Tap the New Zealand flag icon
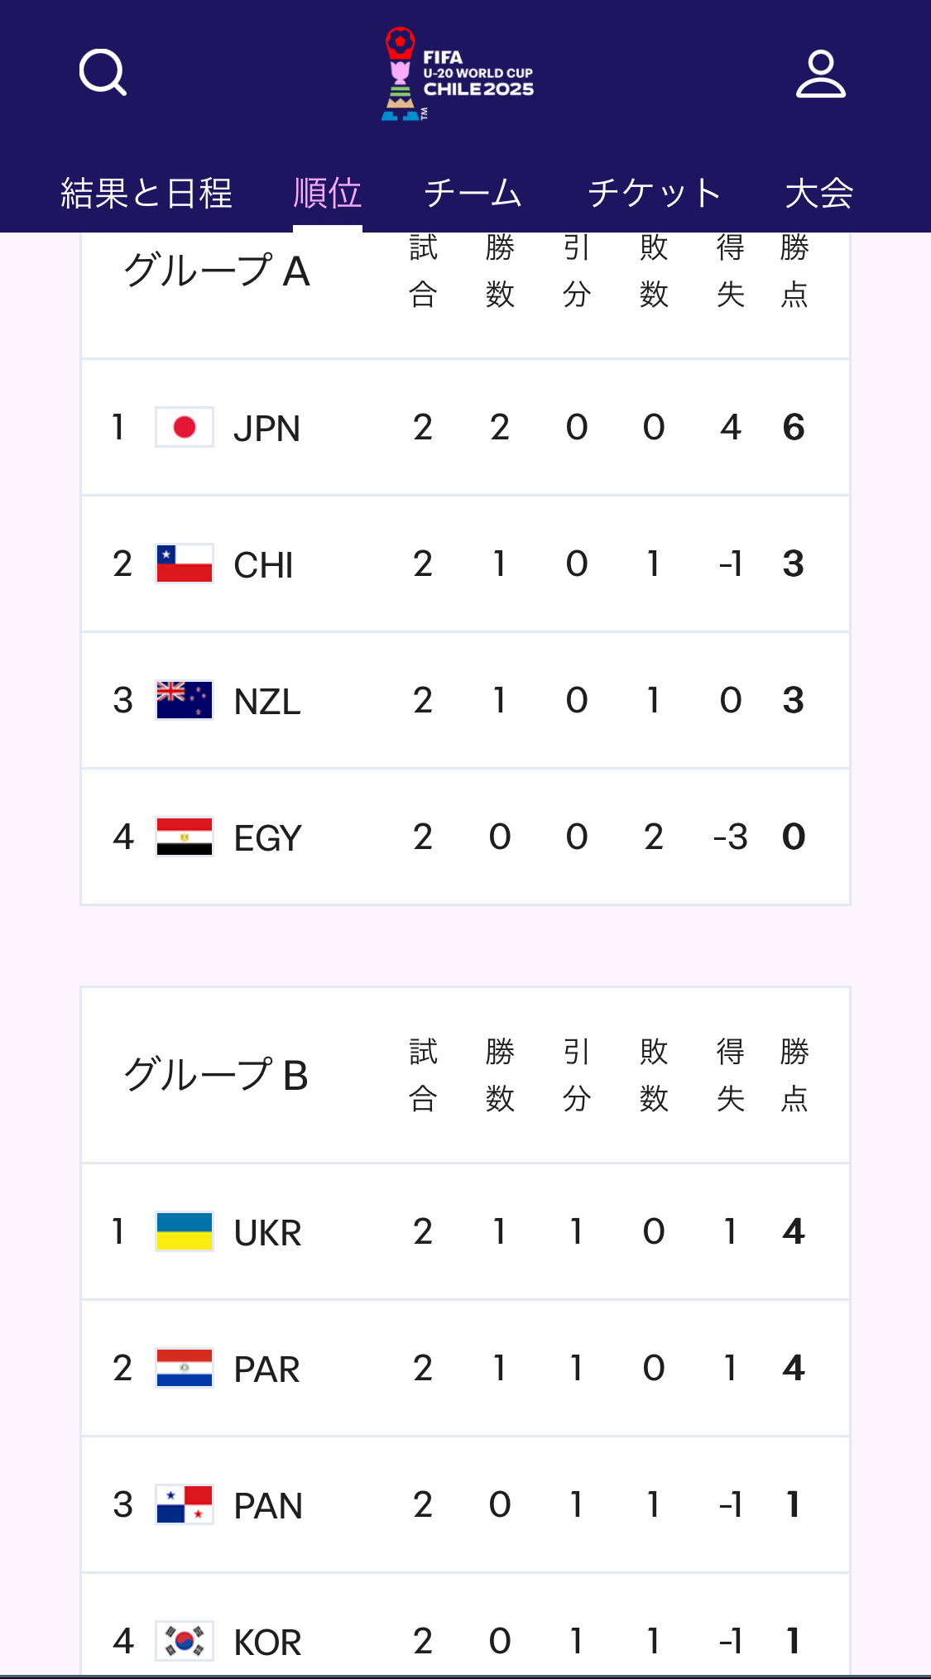931x1679 pixels. [185, 700]
